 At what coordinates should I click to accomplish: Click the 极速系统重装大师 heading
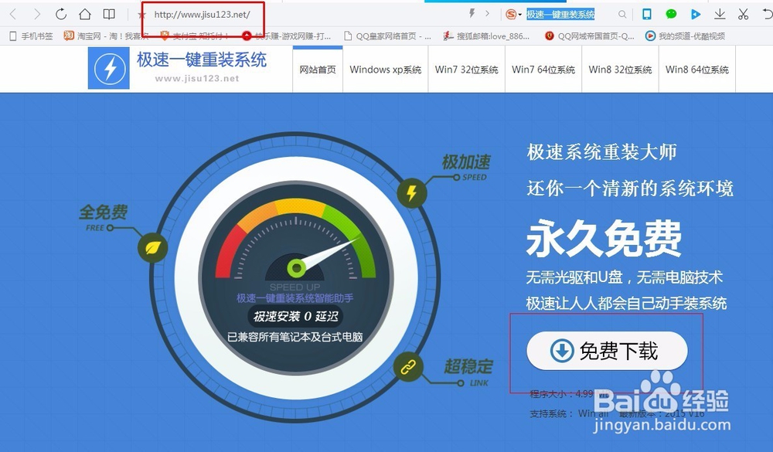click(602, 151)
